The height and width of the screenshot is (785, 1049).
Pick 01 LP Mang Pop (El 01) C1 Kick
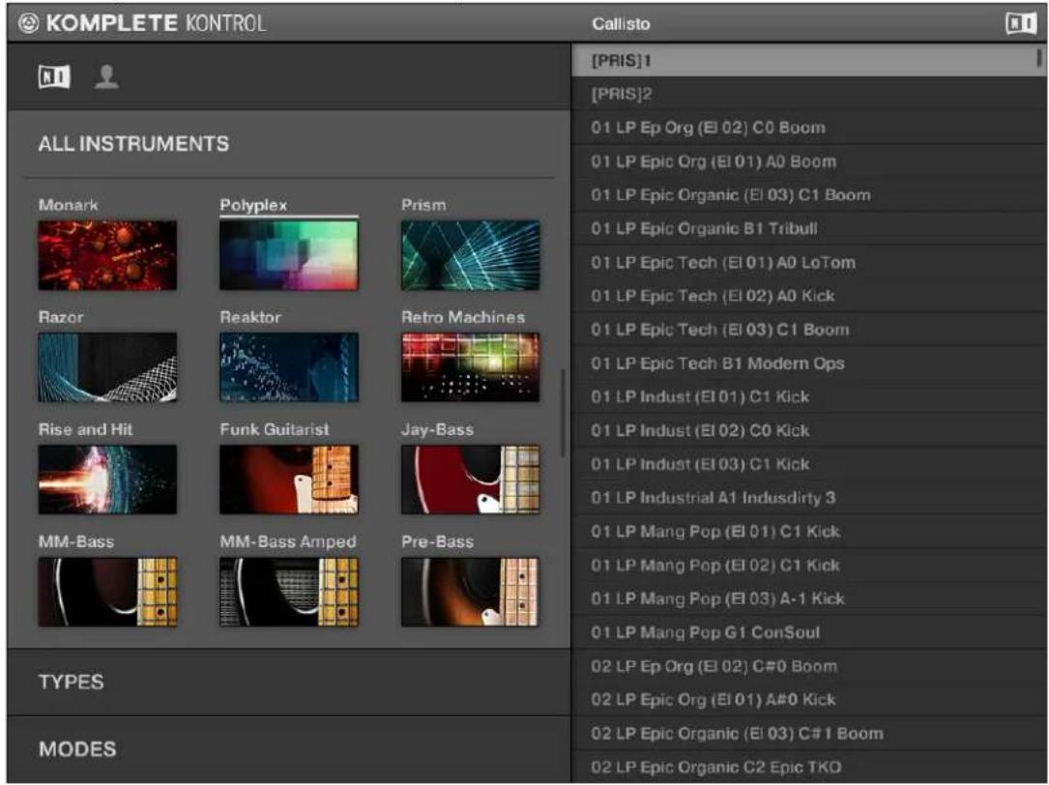(809, 532)
